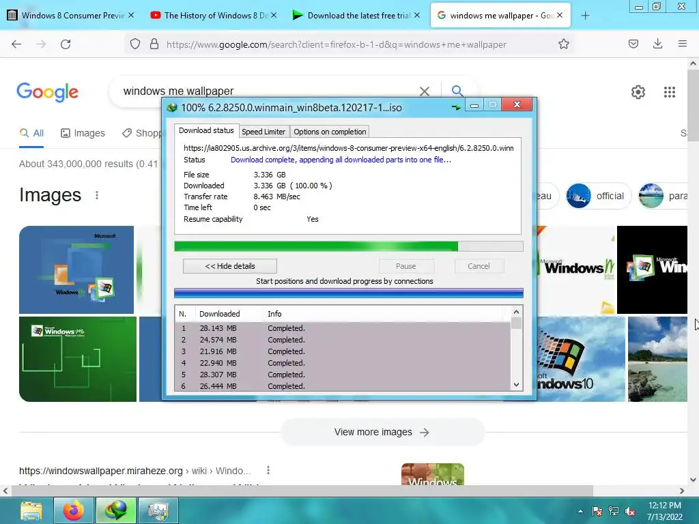Click the Action Center flag tray icon
The width and height of the screenshot is (699, 524).
[x=597, y=511]
